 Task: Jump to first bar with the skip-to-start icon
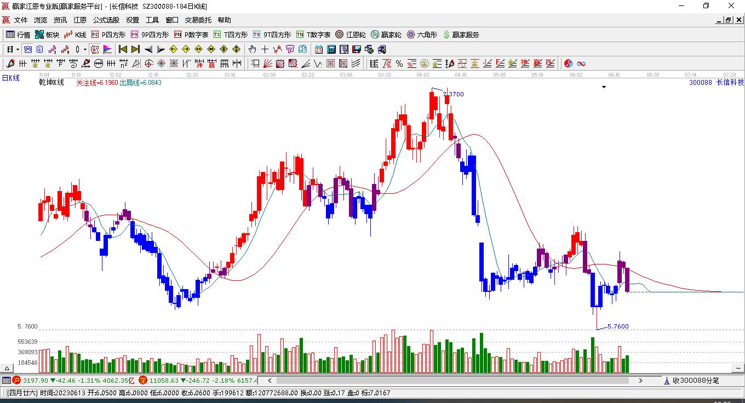click(123, 49)
